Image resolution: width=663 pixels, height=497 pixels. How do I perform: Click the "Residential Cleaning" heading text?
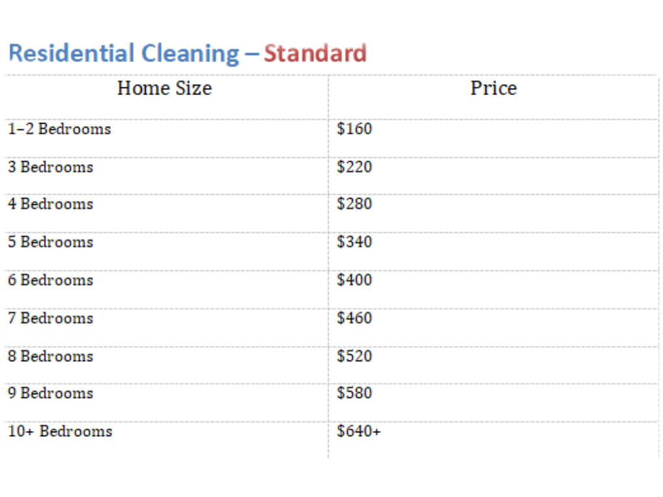coord(124,53)
